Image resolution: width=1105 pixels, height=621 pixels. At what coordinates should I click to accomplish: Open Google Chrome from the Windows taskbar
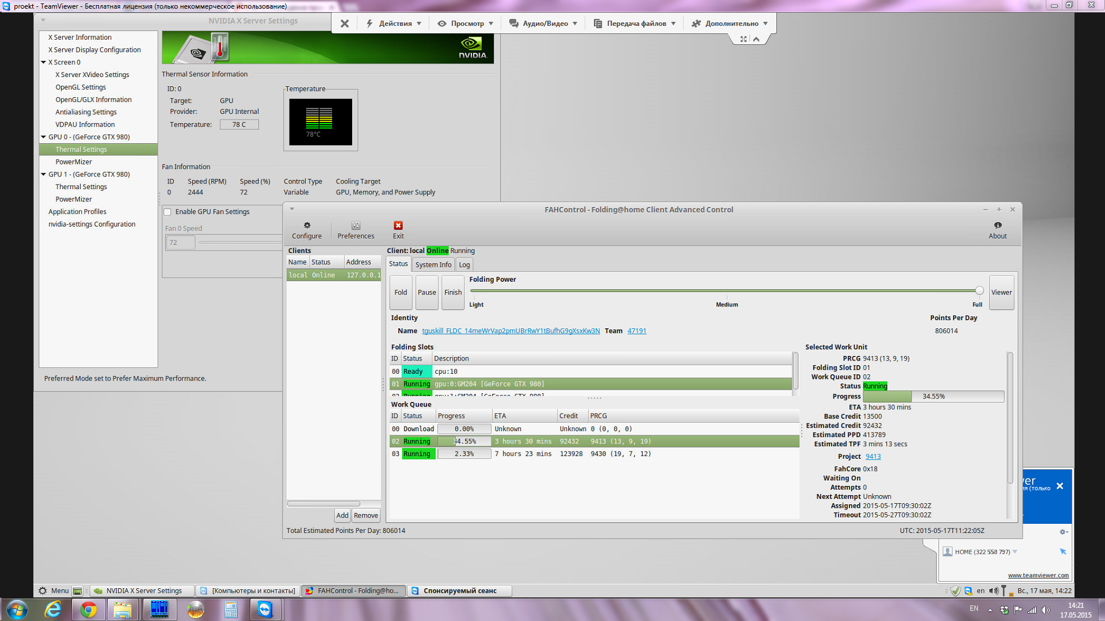(x=89, y=609)
